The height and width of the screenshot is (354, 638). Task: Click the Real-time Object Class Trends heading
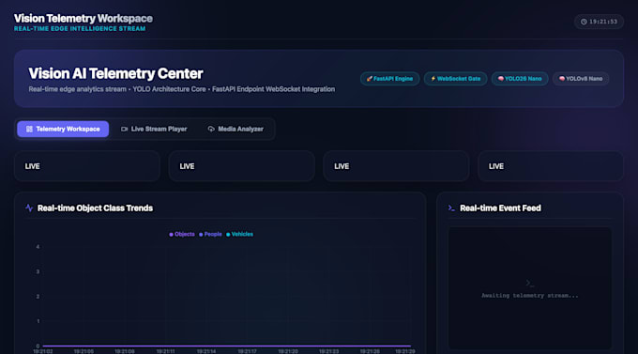[95, 208]
